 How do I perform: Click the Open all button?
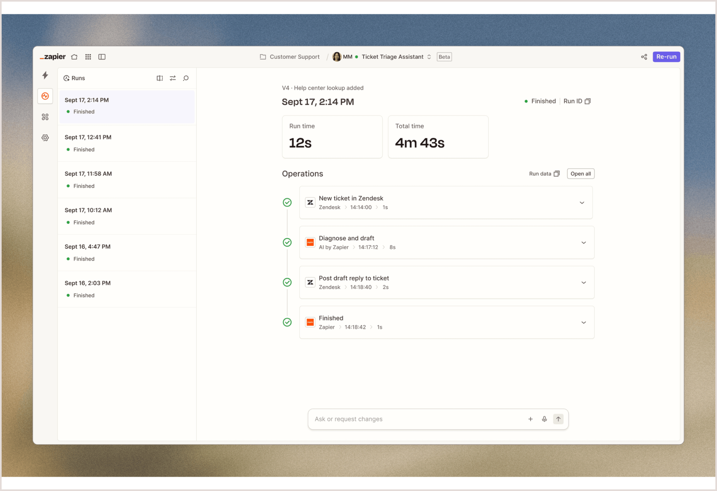pyautogui.click(x=581, y=174)
